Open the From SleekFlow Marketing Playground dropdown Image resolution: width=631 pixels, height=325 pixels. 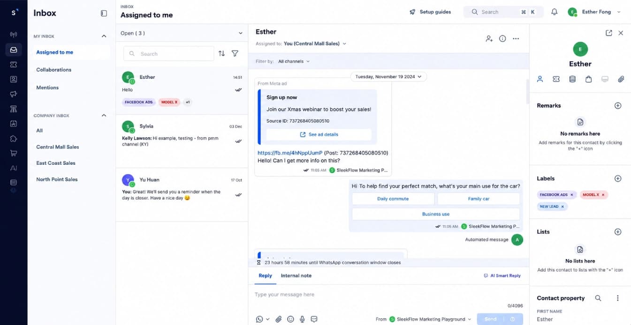(430, 319)
